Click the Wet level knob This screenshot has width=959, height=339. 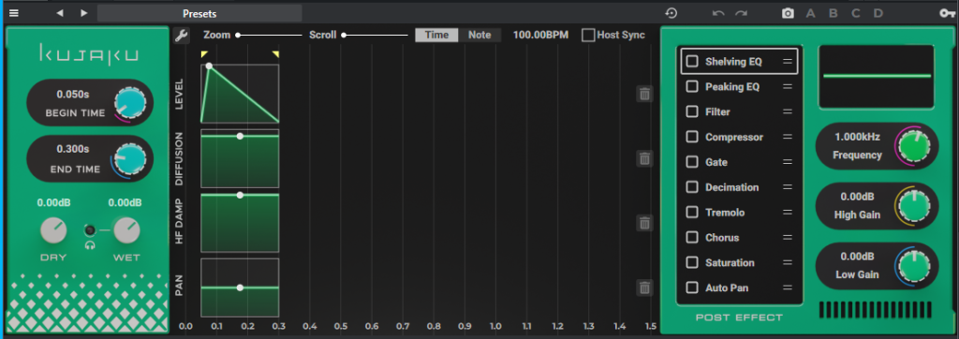tap(126, 230)
